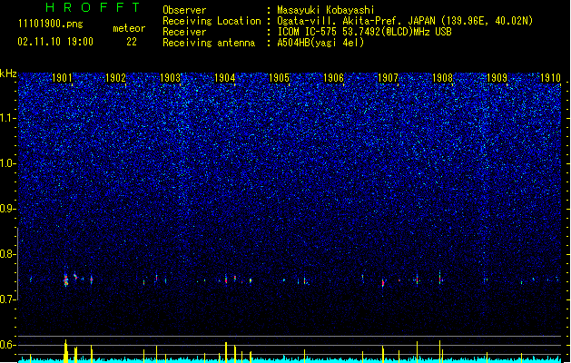Click the meteor label
Screen dimensions: 571x363
tap(129, 28)
